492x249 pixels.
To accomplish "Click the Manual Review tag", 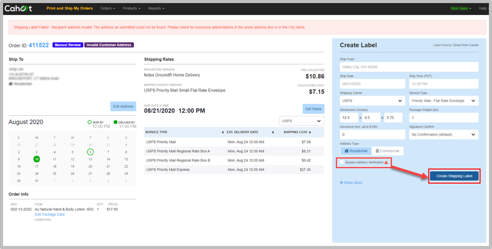I will 68,45.
